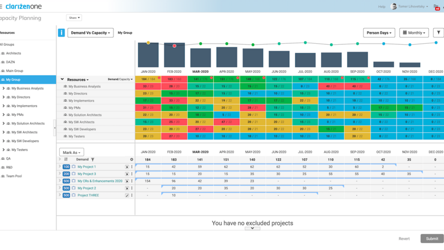Viewport: 444px width, 250px height.
Task: Click the Demand column filter funnel
Action: coord(93,159)
